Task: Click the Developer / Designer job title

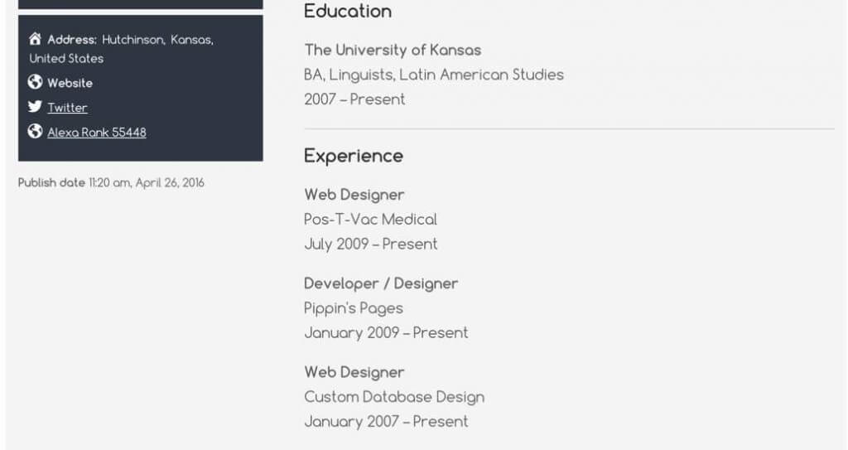Action: click(381, 283)
